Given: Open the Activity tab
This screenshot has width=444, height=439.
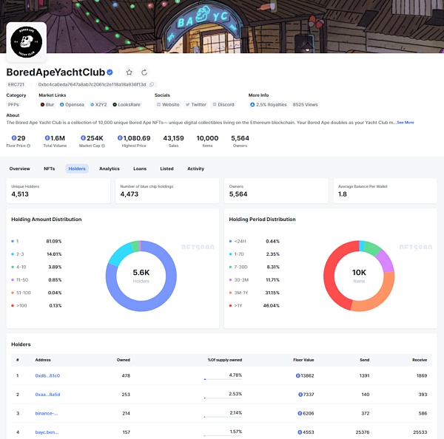Looking at the screenshot, I should (195, 169).
